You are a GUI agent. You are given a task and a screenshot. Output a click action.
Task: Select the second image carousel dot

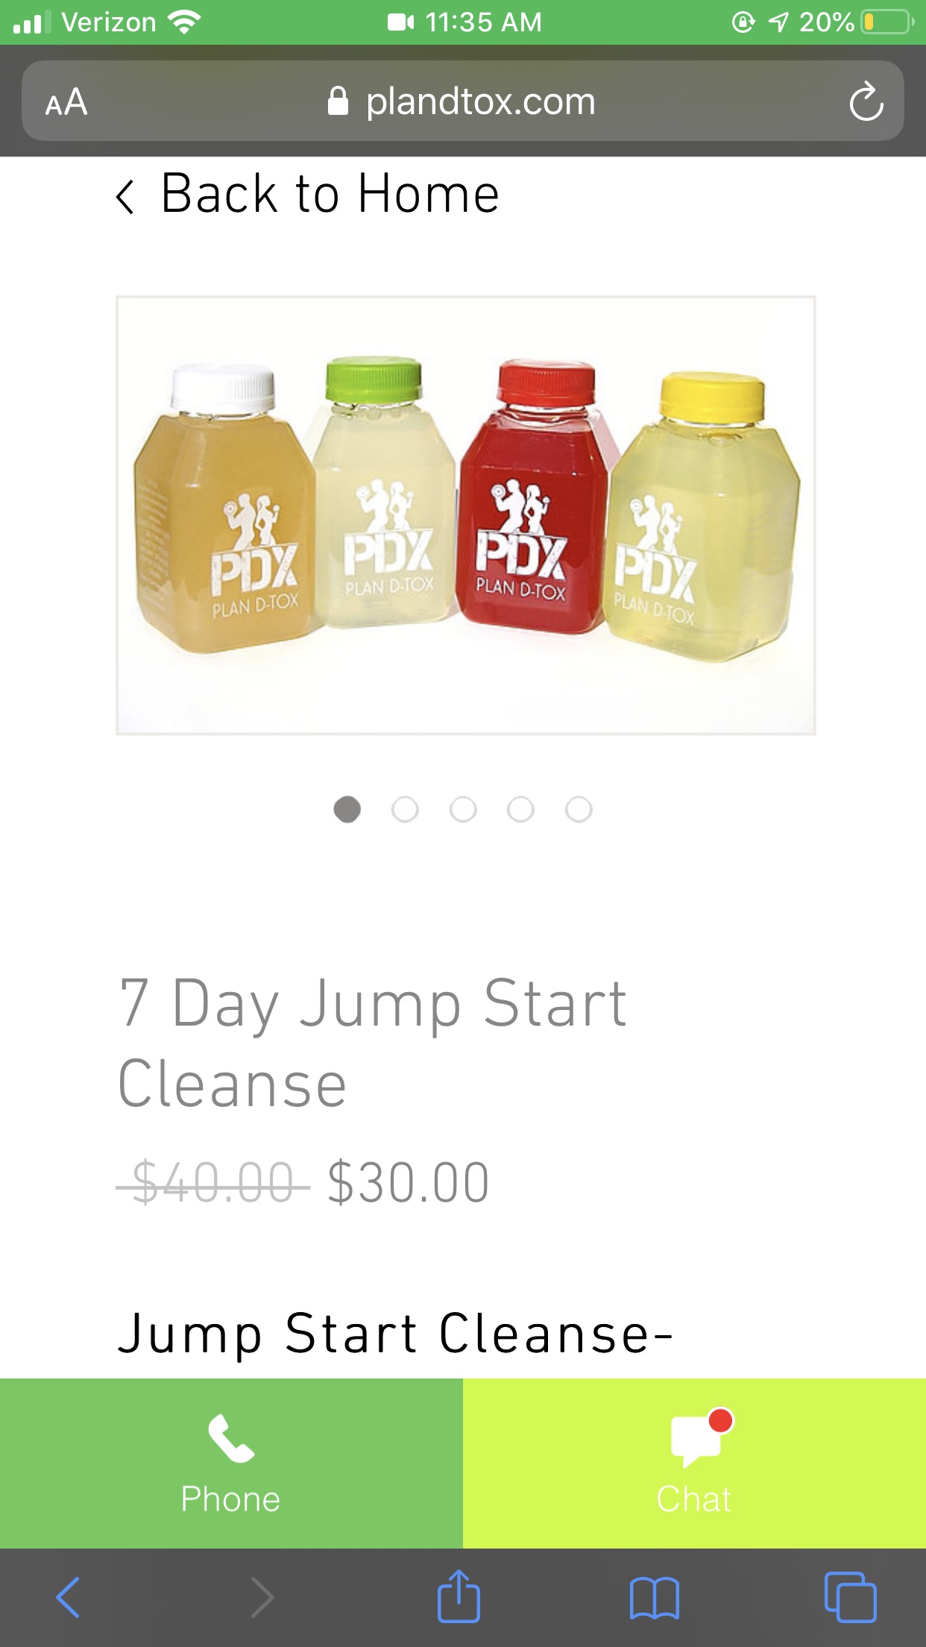(405, 809)
